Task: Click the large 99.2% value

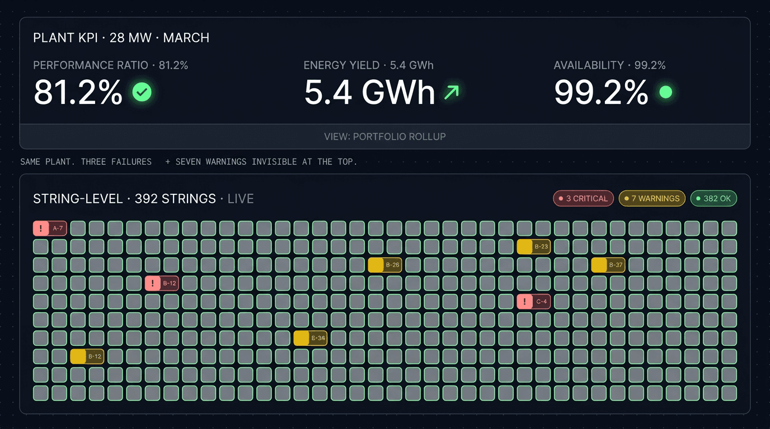Action: point(601,92)
